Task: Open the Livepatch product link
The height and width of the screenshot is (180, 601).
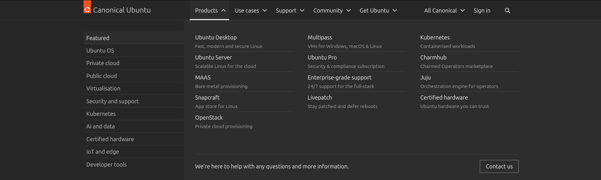Action: 320,97
